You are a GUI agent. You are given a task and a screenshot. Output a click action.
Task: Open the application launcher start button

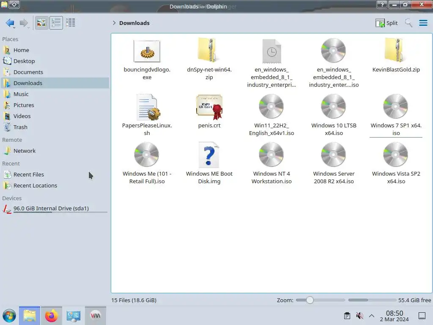tap(9, 316)
